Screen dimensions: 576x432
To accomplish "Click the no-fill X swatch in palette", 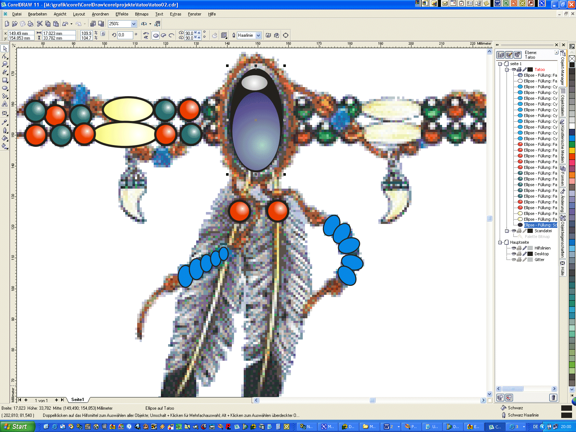I will click(x=572, y=59).
